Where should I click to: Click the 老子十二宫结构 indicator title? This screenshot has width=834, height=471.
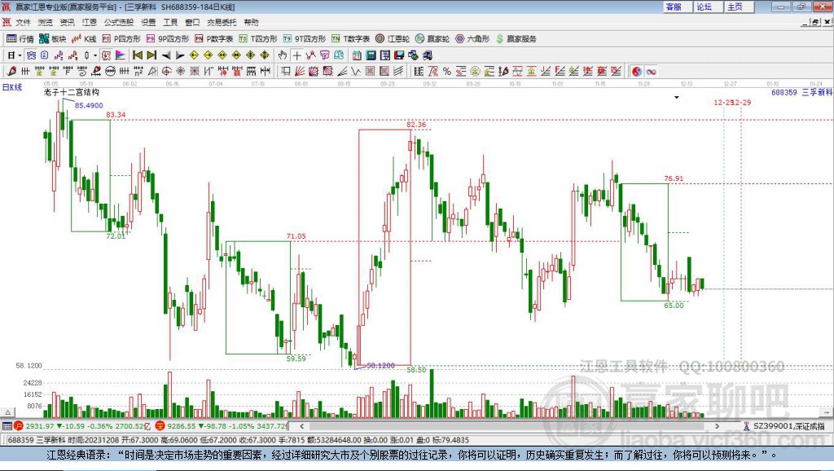tap(72, 92)
